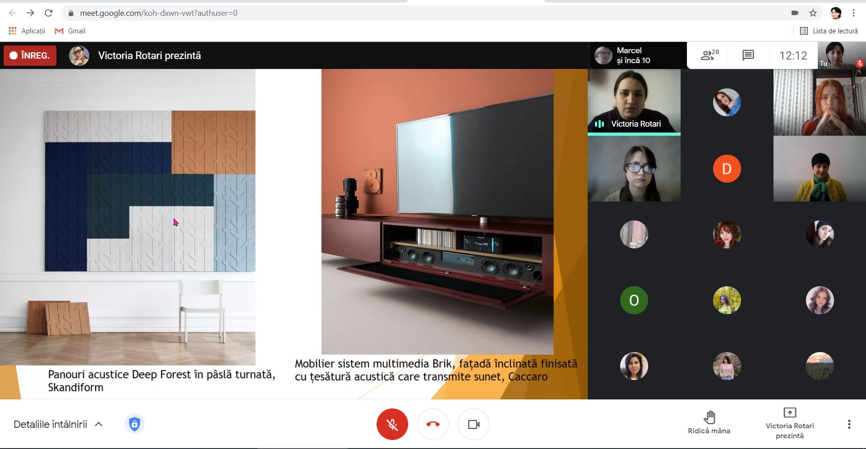Click the ÎNREG. recording indicator
The width and height of the screenshot is (866, 449).
(30, 55)
